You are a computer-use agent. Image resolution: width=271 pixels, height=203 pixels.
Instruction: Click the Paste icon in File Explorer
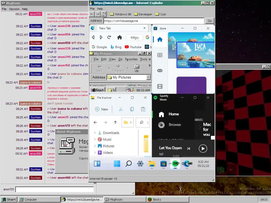pyautogui.click(x=143, y=109)
